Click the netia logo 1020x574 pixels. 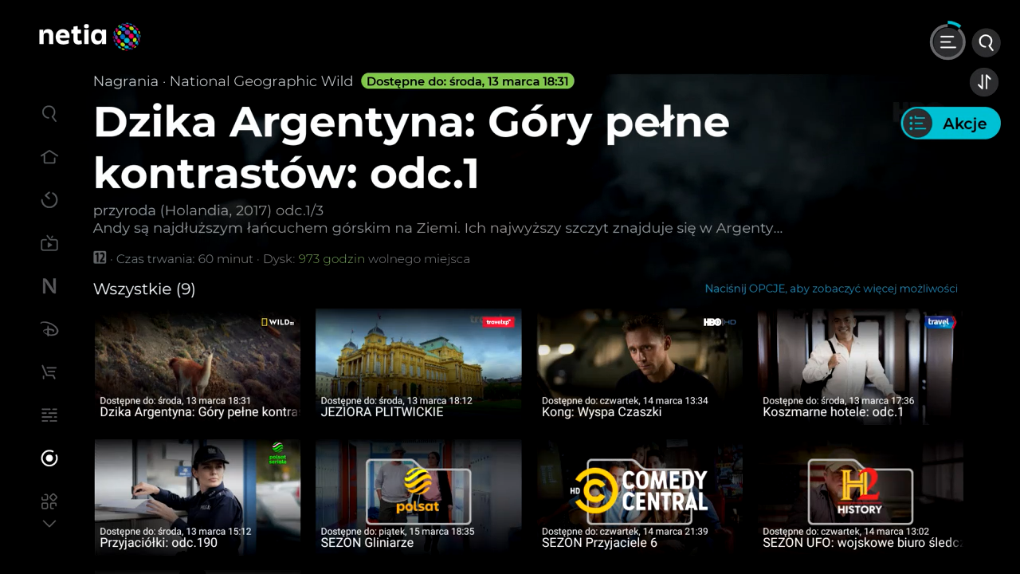[x=89, y=36]
